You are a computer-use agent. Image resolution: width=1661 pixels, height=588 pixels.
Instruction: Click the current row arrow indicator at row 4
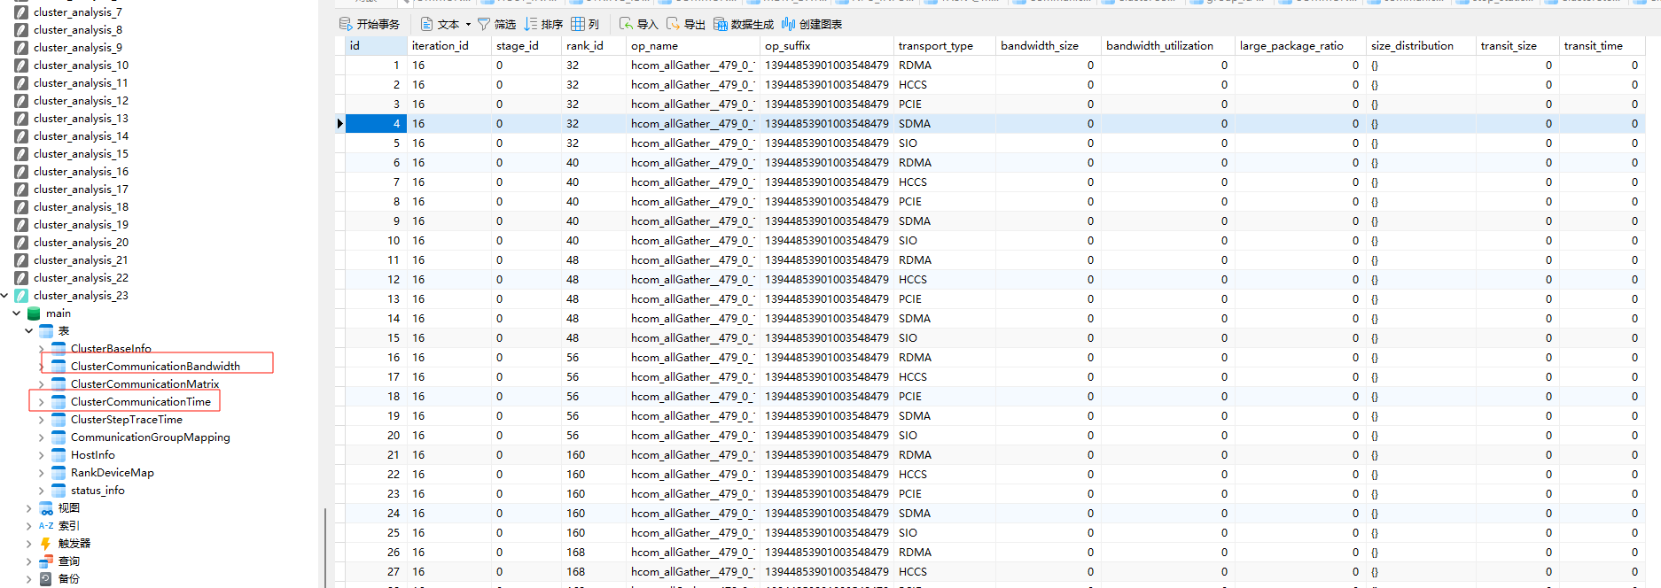click(339, 124)
